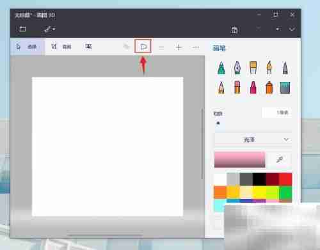Select the Pencil brush
The width and height of the screenshot is (320, 250).
(x=221, y=88)
